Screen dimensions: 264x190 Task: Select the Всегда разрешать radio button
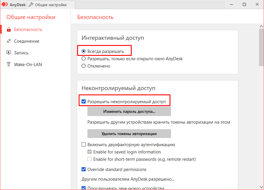[x=84, y=51]
